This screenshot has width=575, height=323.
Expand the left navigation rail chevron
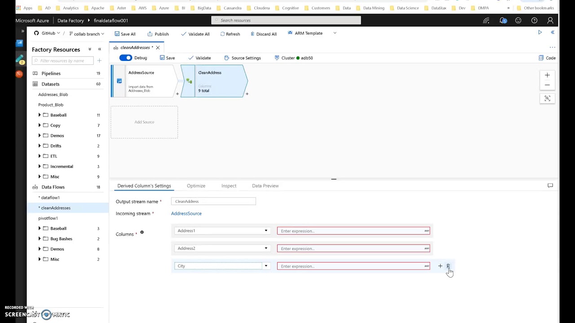tap(22, 31)
